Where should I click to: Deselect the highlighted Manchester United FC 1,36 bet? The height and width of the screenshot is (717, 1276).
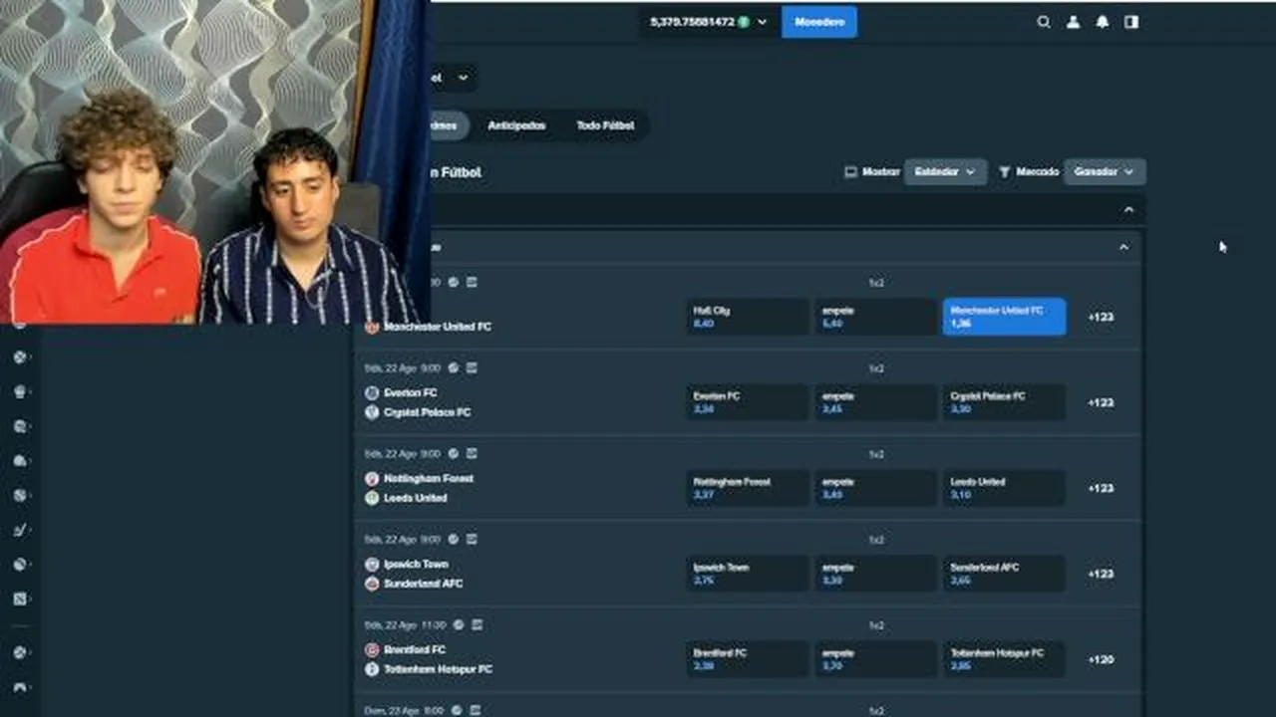tap(1004, 317)
